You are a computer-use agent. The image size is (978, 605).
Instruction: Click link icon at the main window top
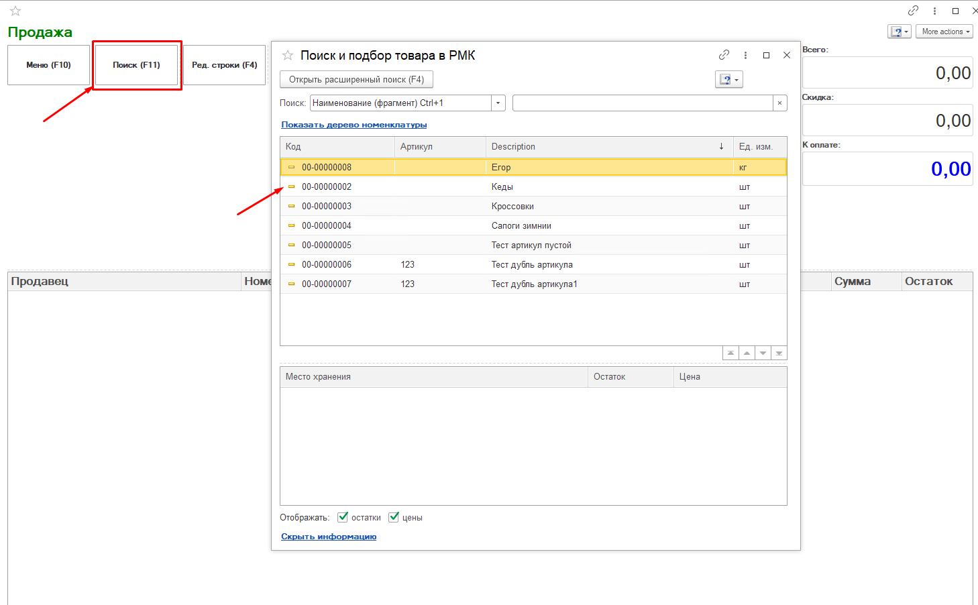[913, 11]
